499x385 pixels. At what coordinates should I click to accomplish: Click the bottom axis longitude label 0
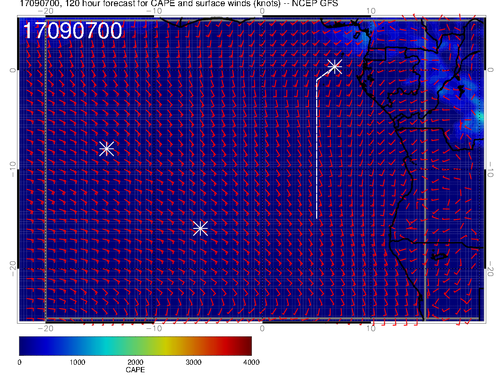(262, 328)
